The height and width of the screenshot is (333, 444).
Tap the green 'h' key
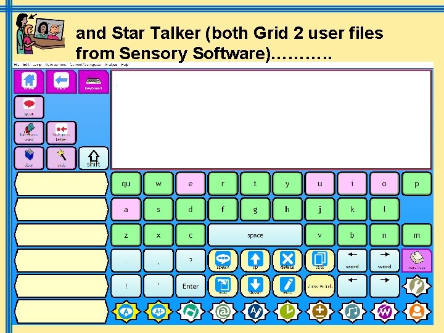point(287,210)
